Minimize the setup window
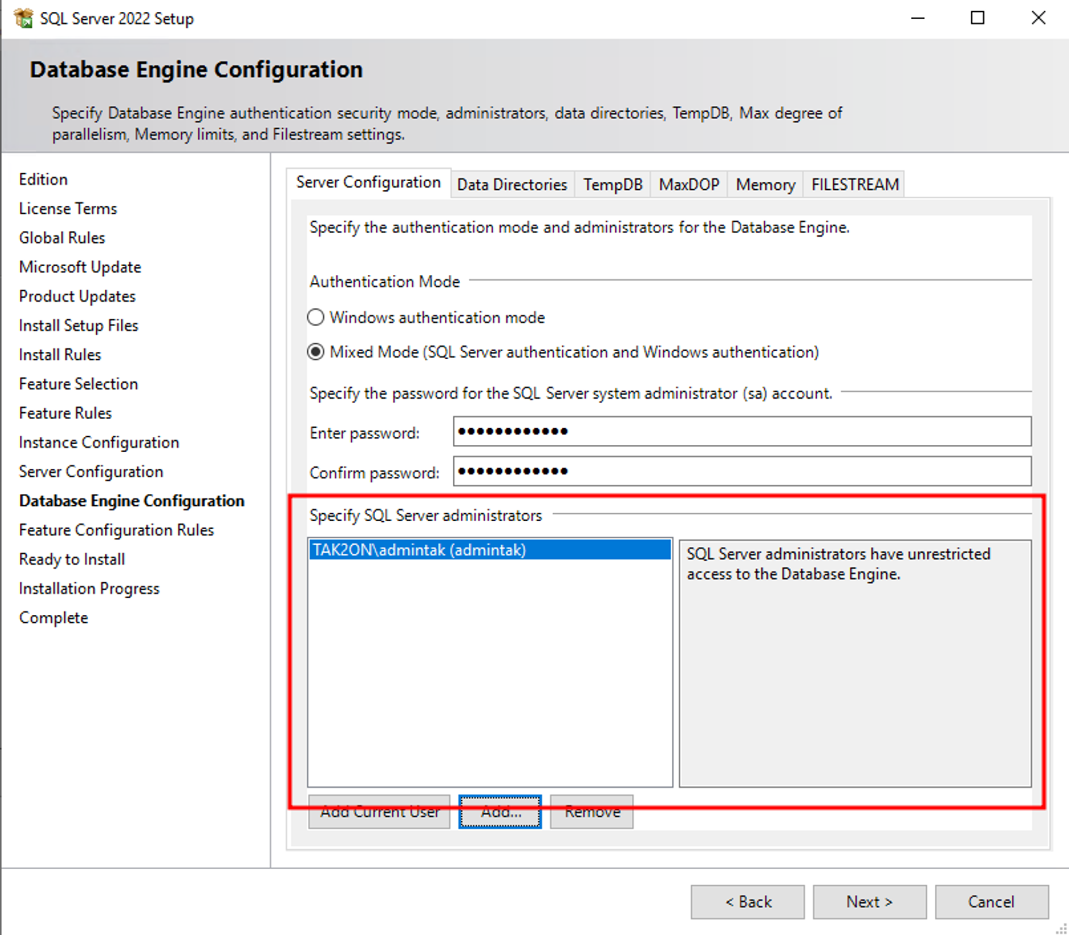Screen dimensions: 1069x935 coord(917,18)
